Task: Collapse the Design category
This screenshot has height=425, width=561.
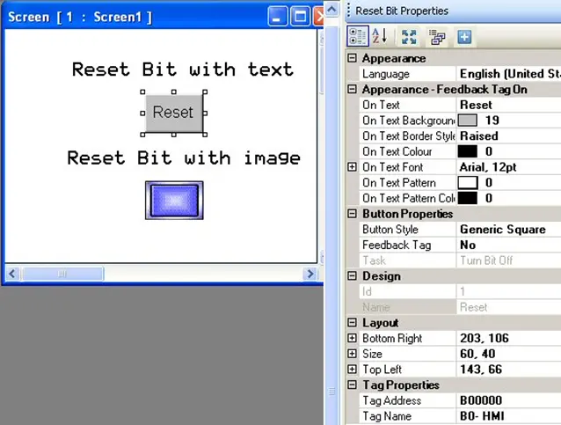Action: [352, 275]
